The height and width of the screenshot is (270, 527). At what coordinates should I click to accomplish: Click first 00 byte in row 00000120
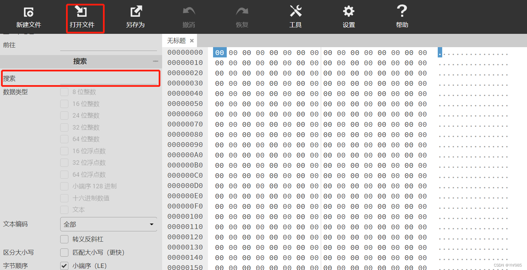220,237
